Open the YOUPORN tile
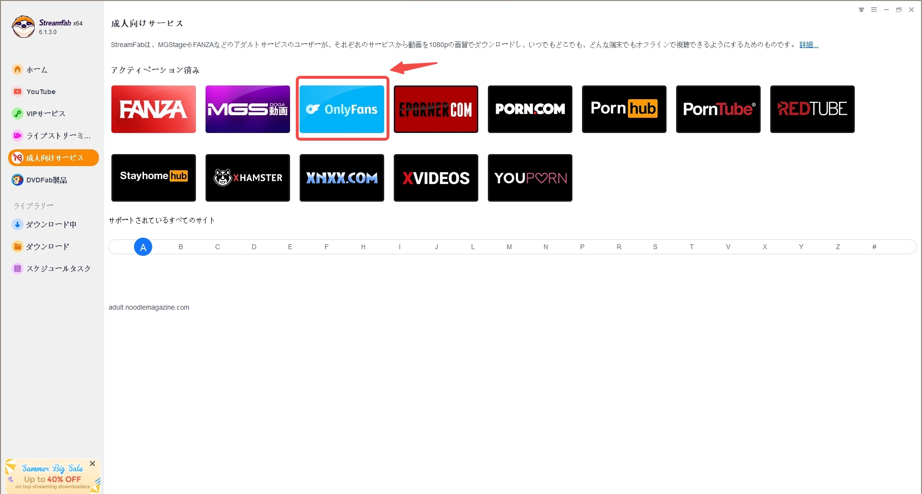This screenshot has height=494, width=922. point(530,178)
